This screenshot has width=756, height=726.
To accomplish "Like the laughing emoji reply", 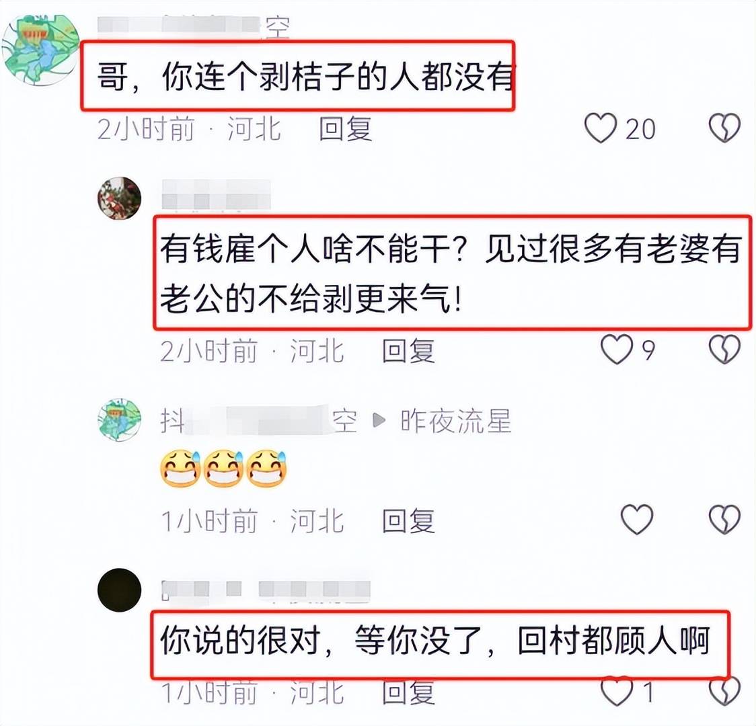I will [637, 520].
